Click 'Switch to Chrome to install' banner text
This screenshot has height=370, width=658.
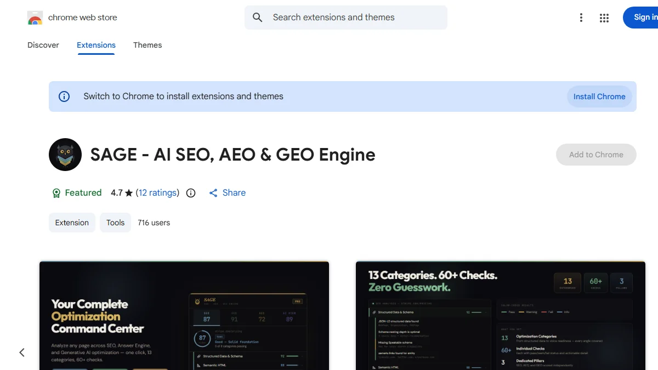pyautogui.click(x=183, y=96)
